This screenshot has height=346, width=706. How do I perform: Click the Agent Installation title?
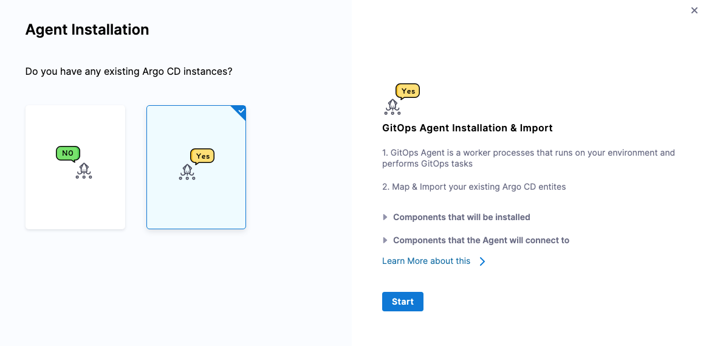pyautogui.click(x=87, y=30)
